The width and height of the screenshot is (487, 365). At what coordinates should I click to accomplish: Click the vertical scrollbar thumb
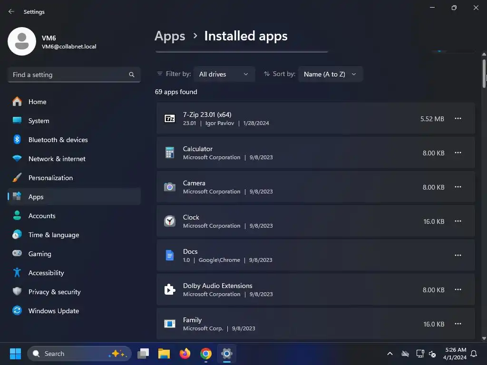tap(484, 74)
